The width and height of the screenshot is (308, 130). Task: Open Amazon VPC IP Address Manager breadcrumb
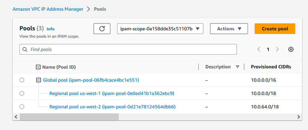48,9
